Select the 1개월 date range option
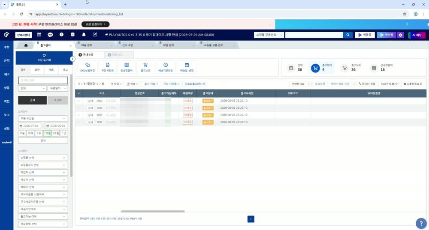The height and width of the screenshot is (230, 429). pyautogui.click(x=47, y=133)
